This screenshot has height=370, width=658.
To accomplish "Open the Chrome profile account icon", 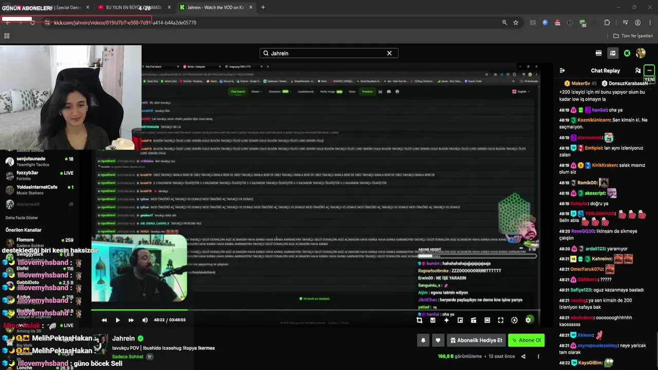I will tap(638, 23).
